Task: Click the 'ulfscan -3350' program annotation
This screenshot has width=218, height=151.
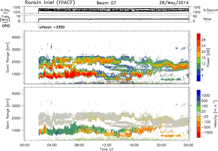Action: pos(52,27)
